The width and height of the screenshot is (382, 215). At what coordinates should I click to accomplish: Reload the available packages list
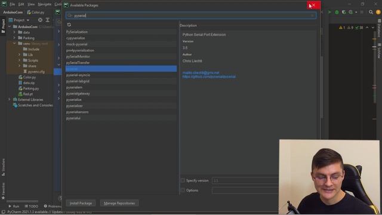pyautogui.click(x=69, y=24)
